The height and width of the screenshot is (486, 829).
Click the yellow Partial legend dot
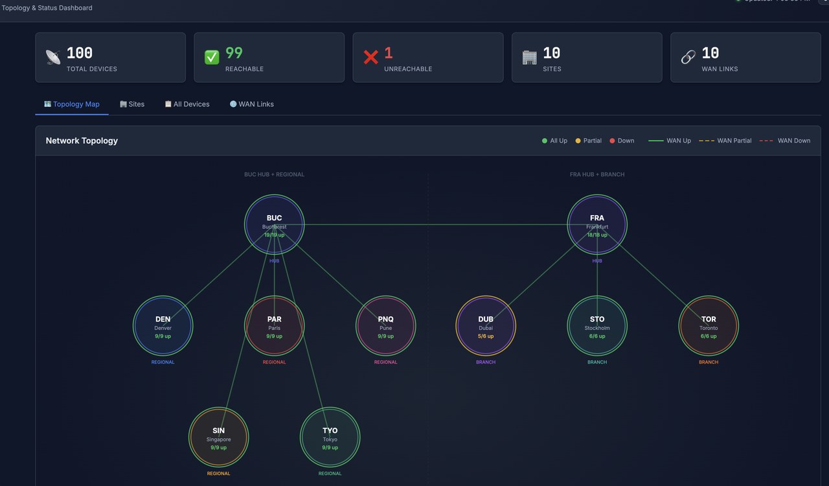pos(578,141)
